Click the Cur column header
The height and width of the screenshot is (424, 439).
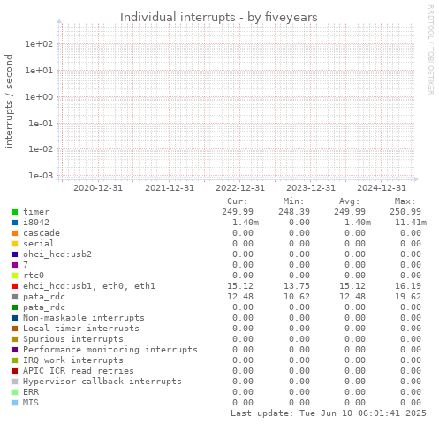click(238, 201)
